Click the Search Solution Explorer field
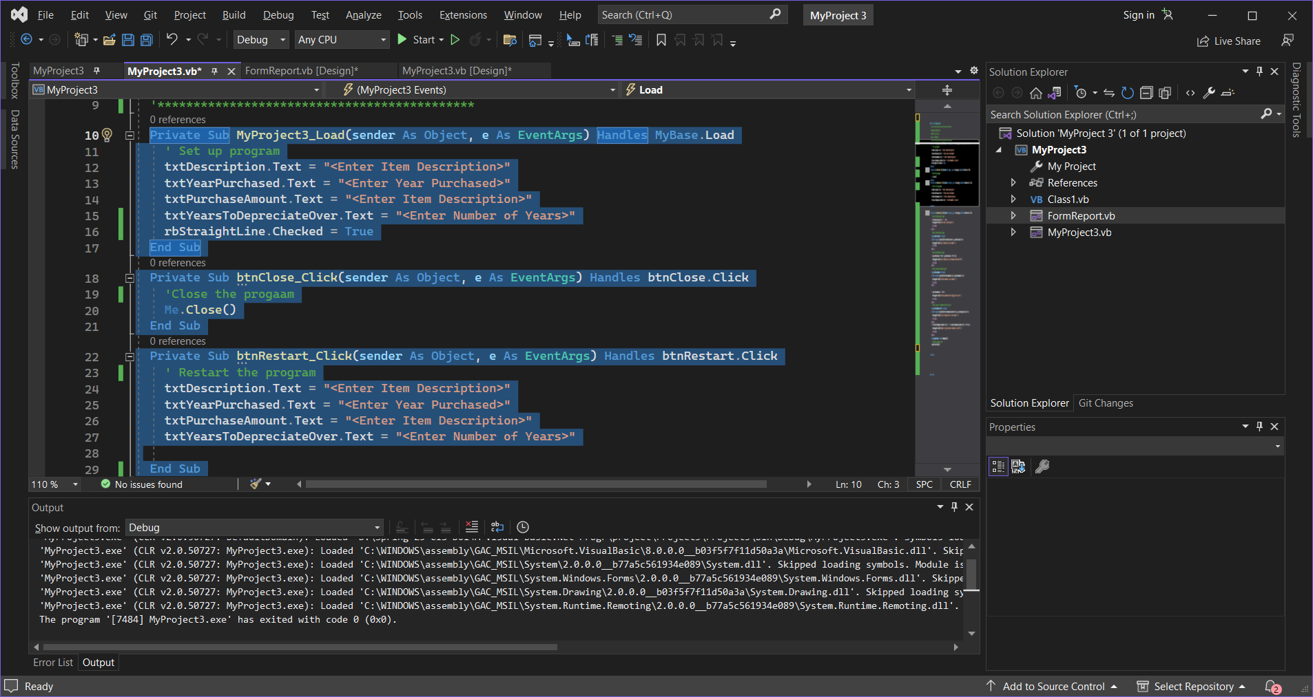Viewport: 1313px width, 697px height. coord(1123,115)
